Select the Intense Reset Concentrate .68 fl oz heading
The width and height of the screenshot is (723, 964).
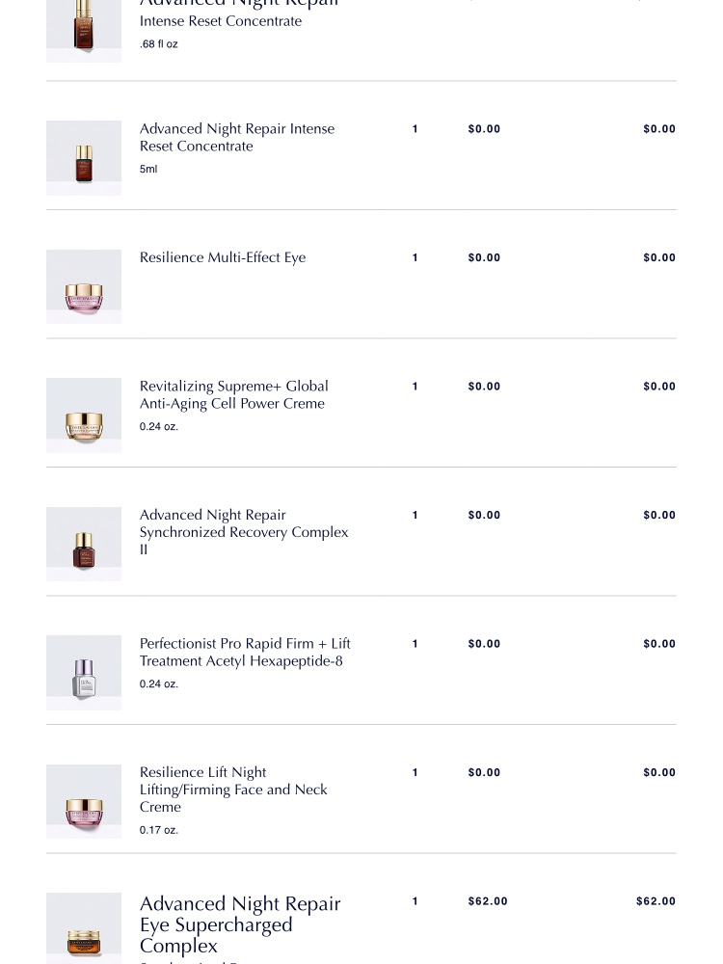(x=220, y=21)
